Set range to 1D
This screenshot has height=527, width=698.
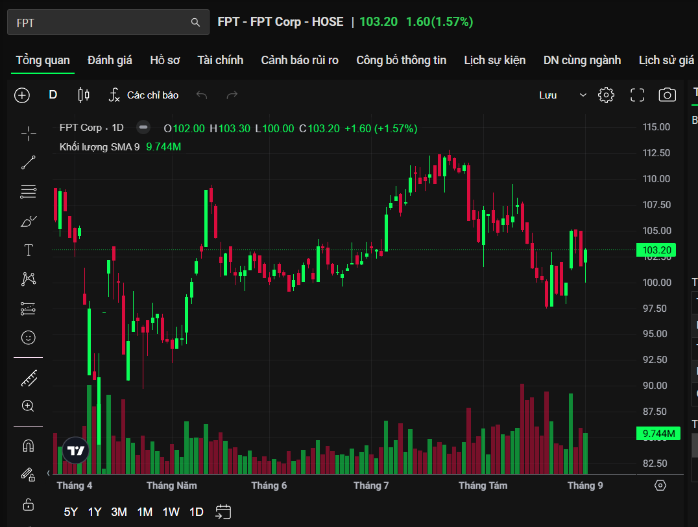pos(197,512)
